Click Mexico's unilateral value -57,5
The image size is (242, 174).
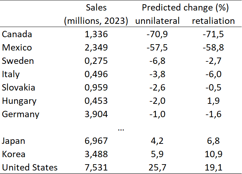pos(157,47)
